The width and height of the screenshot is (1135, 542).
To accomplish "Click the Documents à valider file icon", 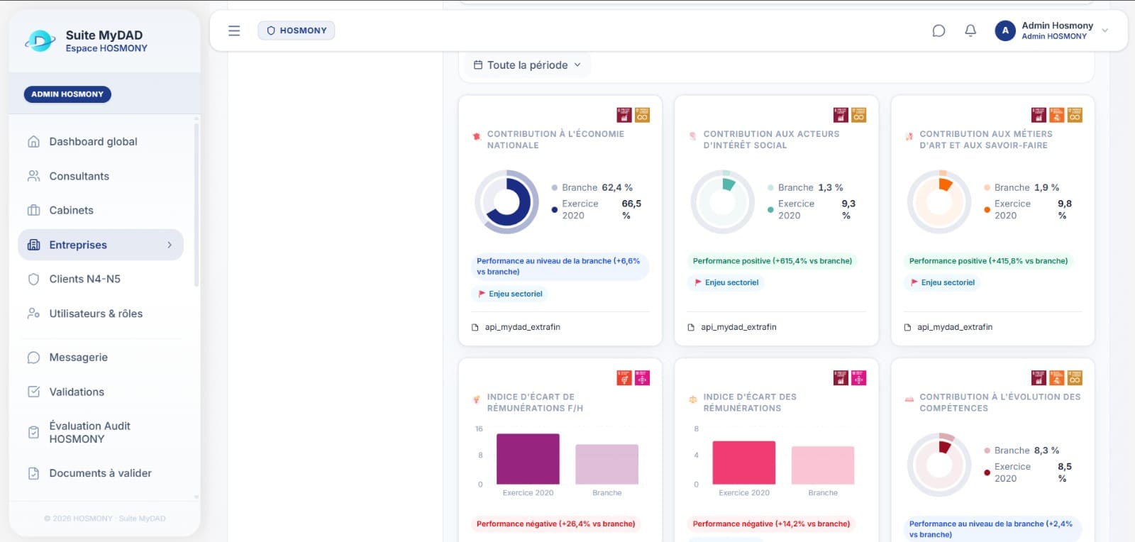I will (x=33, y=473).
